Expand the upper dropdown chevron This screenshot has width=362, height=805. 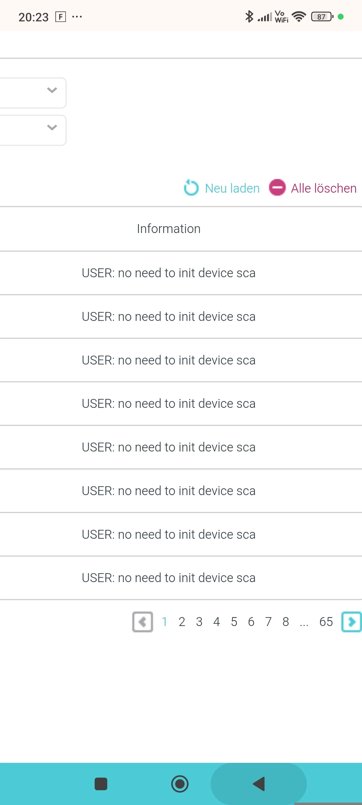[x=52, y=90]
